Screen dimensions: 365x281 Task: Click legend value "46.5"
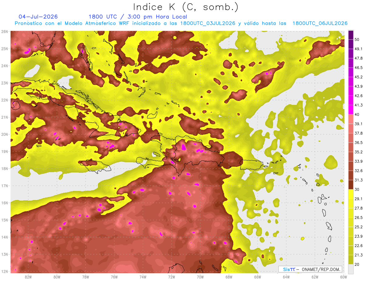click(x=359, y=68)
